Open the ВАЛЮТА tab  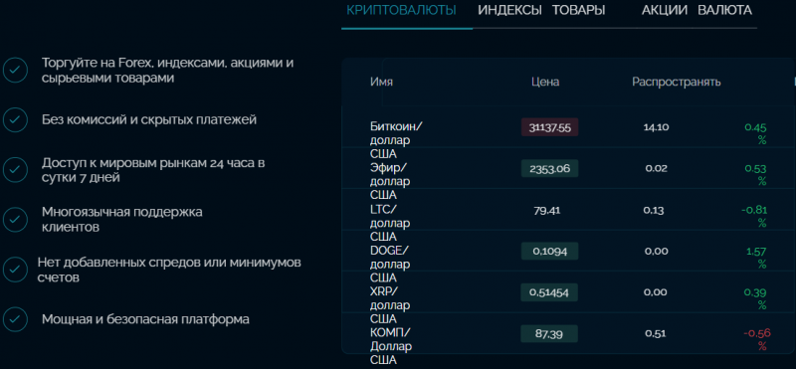coord(724,10)
